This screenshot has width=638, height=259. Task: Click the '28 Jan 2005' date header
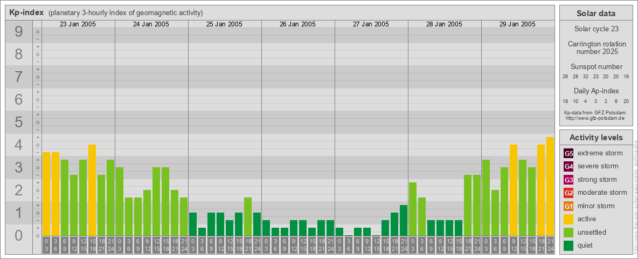444,24
